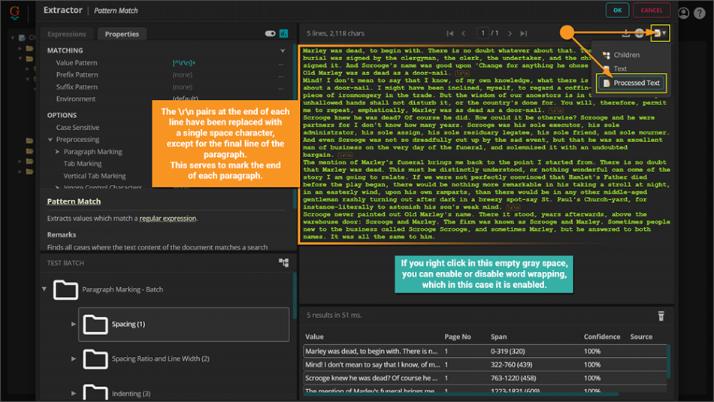
Task: Select the Value Pattern property row
Action: [x=167, y=63]
